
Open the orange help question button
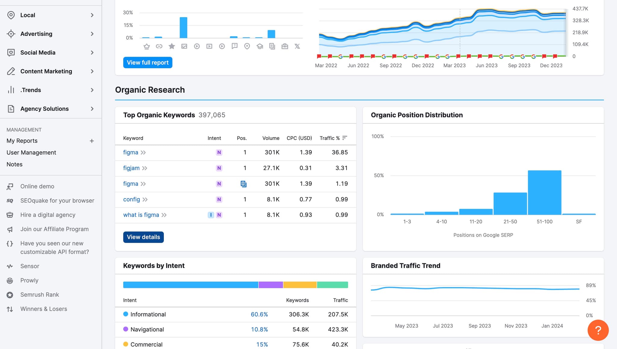598,330
